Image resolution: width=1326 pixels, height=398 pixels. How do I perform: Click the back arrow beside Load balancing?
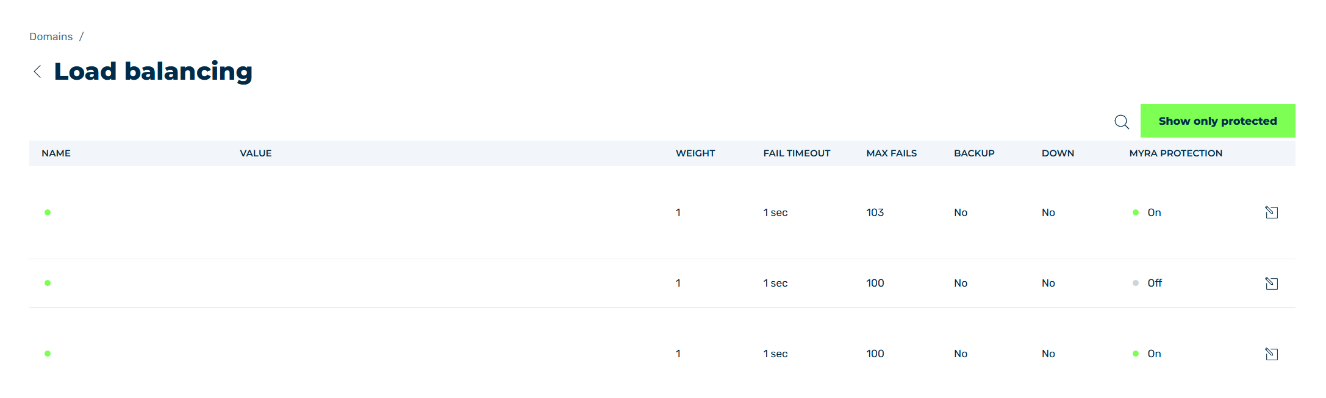pos(37,72)
